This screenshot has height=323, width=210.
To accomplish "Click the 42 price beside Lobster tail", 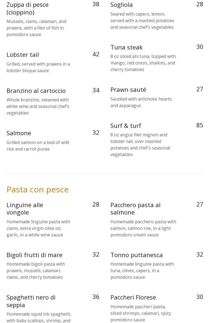I will [96, 54].
